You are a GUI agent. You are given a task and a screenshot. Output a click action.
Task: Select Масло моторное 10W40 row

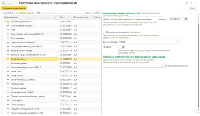pyautogui.click(x=52, y=92)
